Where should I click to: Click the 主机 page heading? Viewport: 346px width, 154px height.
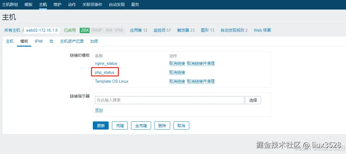9,17
